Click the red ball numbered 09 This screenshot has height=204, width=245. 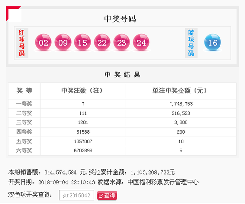[x=63, y=42]
